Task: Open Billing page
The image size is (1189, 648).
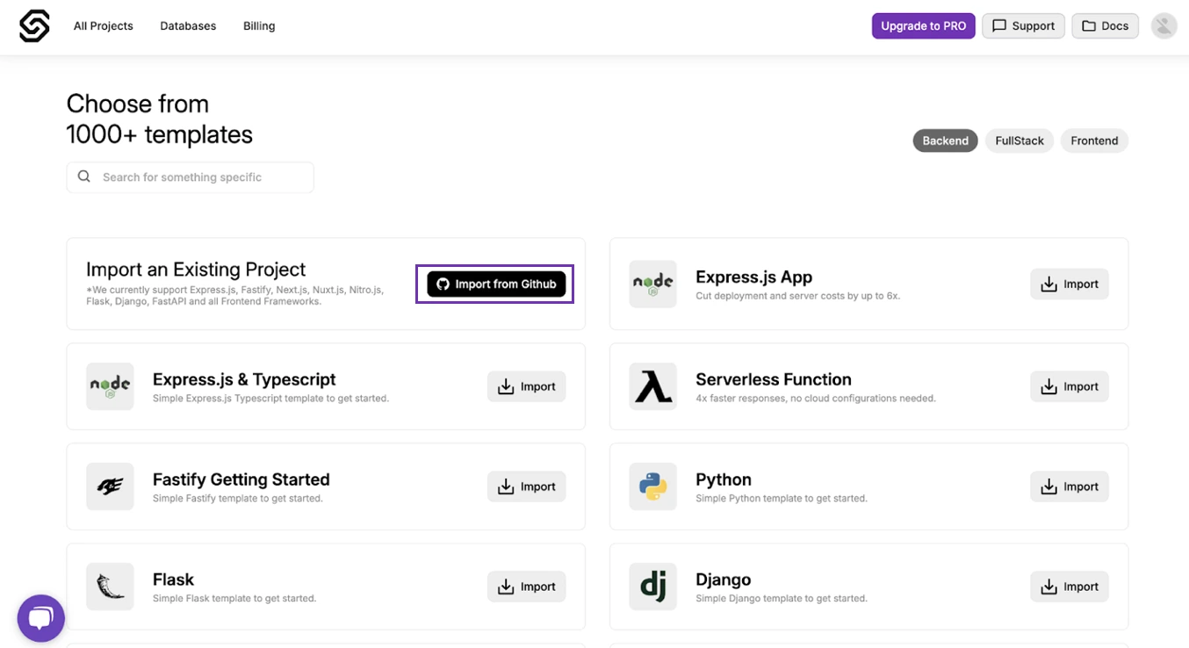Action: click(259, 26)
